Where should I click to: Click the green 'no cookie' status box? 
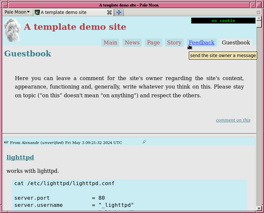(223, 21)
